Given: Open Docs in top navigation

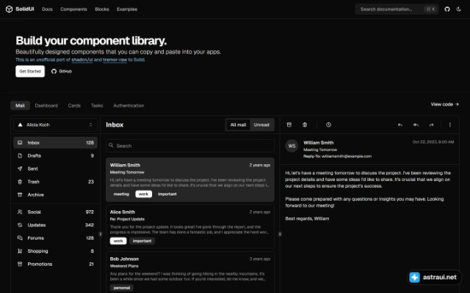Looking at the screenshot, I should [x=47, y=10].
